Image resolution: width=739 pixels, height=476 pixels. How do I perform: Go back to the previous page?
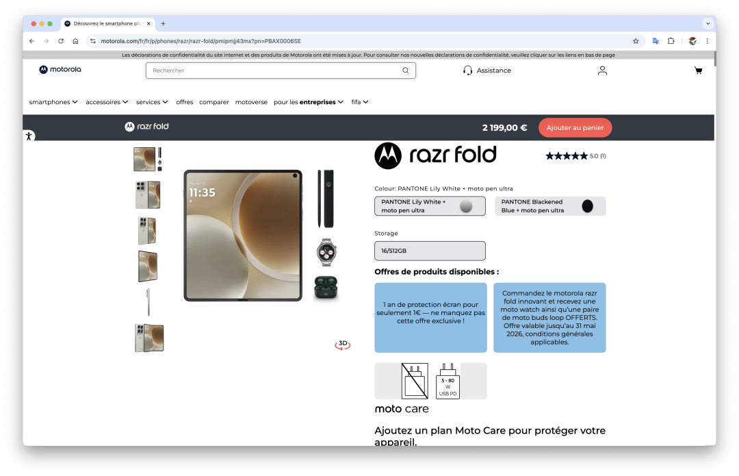point(31,41)
